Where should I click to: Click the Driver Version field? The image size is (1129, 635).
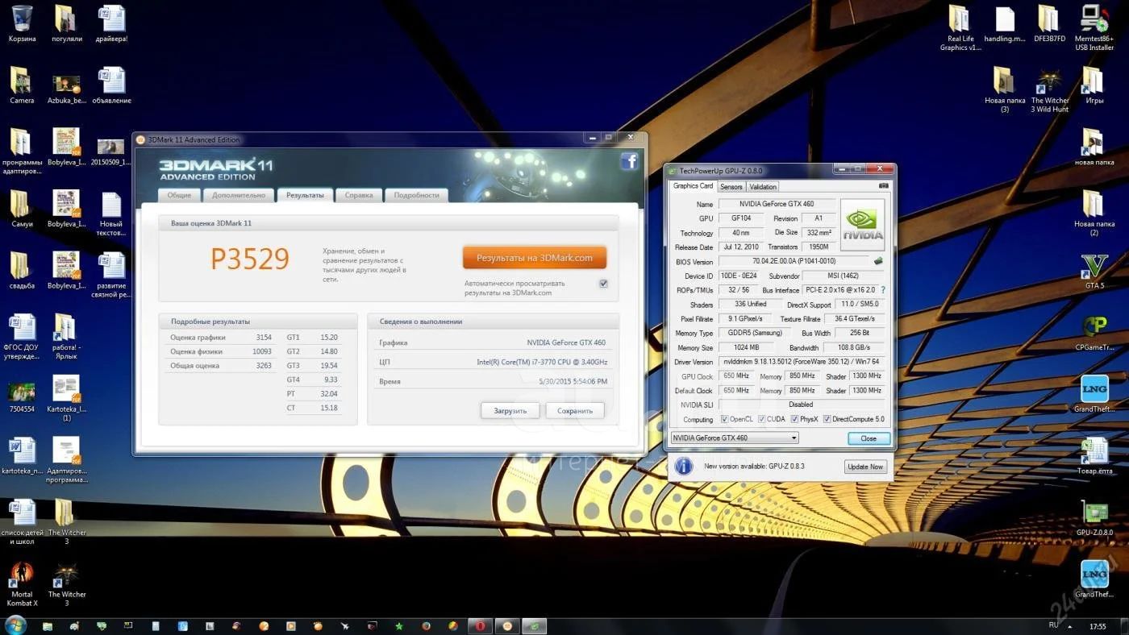[x=802, y=362]
